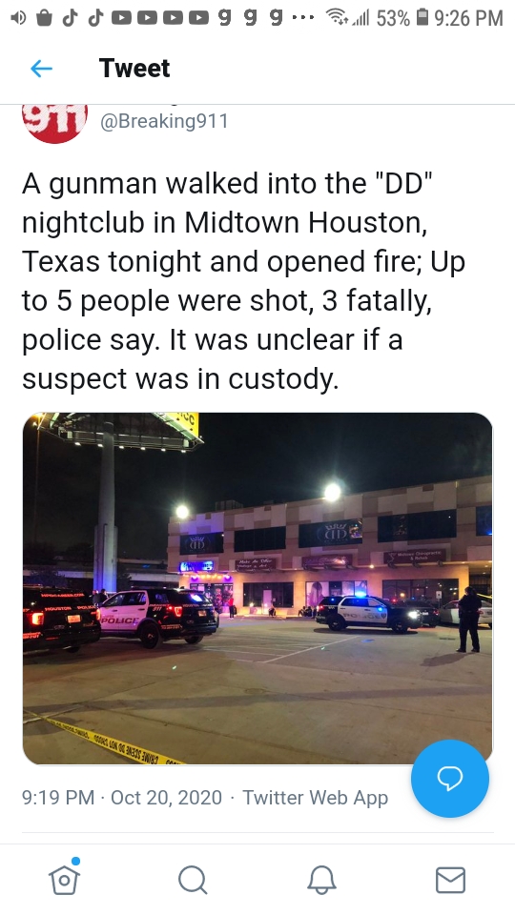Open the Notifications bell tab

(x=321, y=880)
